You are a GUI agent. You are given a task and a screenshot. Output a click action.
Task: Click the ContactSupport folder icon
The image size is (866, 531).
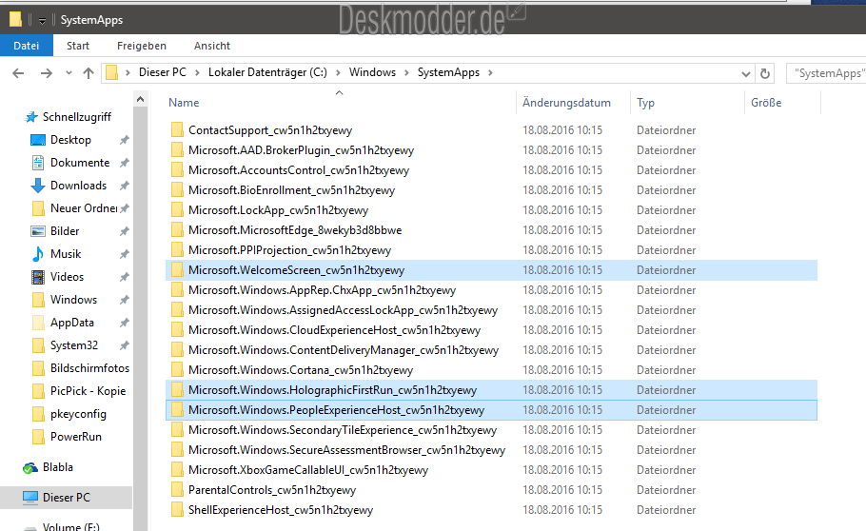click(177, 129)
